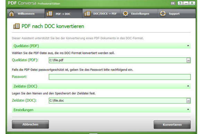This screenshot has height=134, width=201.
Task: Click the Einstellungen section header bar
Action: 101,110
